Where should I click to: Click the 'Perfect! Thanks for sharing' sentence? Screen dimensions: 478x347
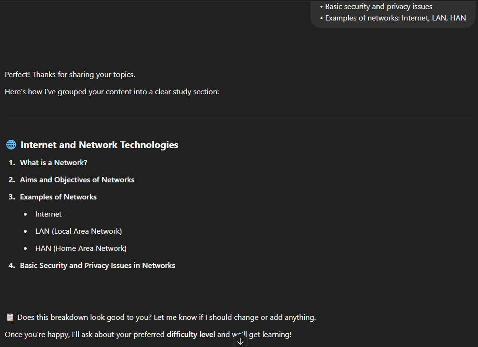point(70,75)
